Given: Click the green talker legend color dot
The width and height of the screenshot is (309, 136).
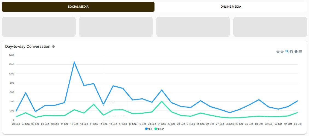Looking at the screenshot, I should click(156, 129).
